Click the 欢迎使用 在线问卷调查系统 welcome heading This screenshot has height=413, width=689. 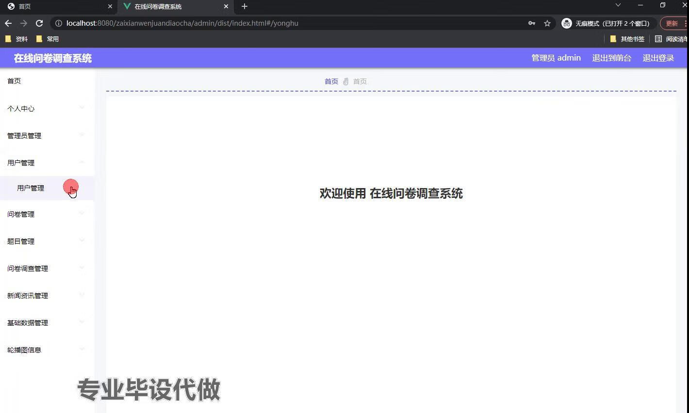pyautogui.click(x=391, y=193)
